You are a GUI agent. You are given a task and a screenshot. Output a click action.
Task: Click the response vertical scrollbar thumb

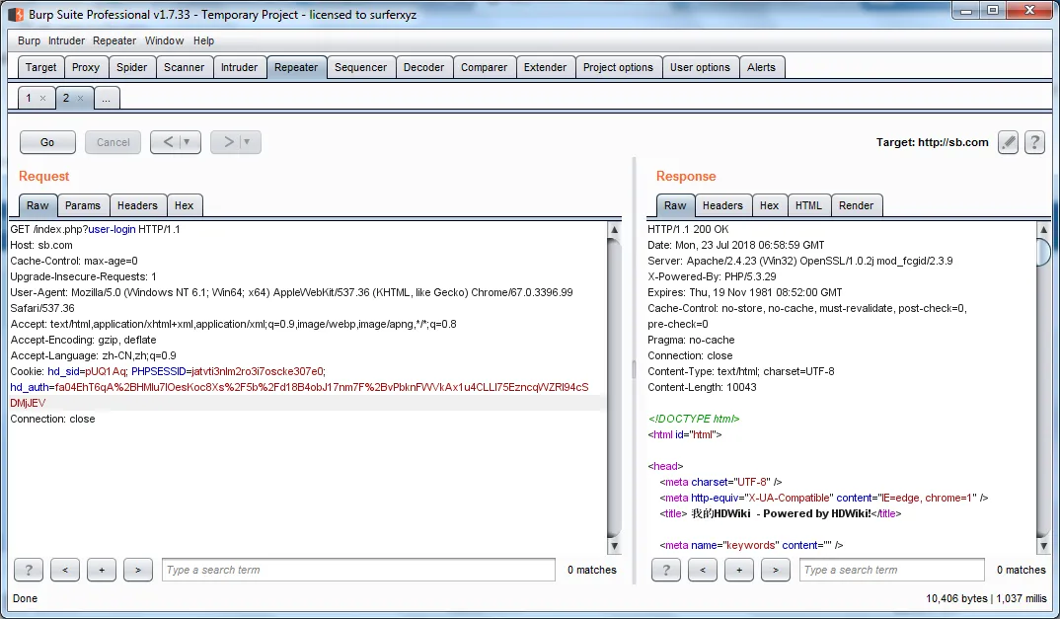1043,252
